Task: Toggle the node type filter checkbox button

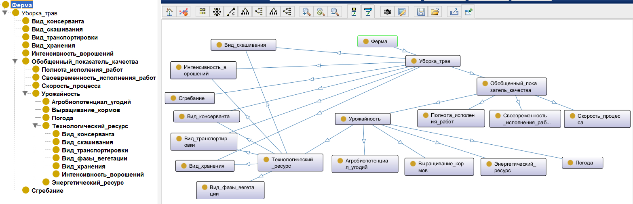Action: point(354,12)
